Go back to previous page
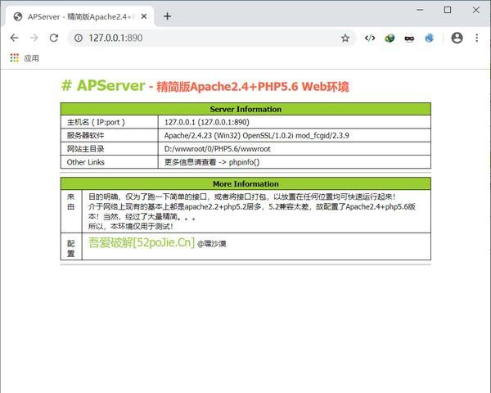Image resolution: width=491 pixels, height=393 pixels. (x=15, y=38)
